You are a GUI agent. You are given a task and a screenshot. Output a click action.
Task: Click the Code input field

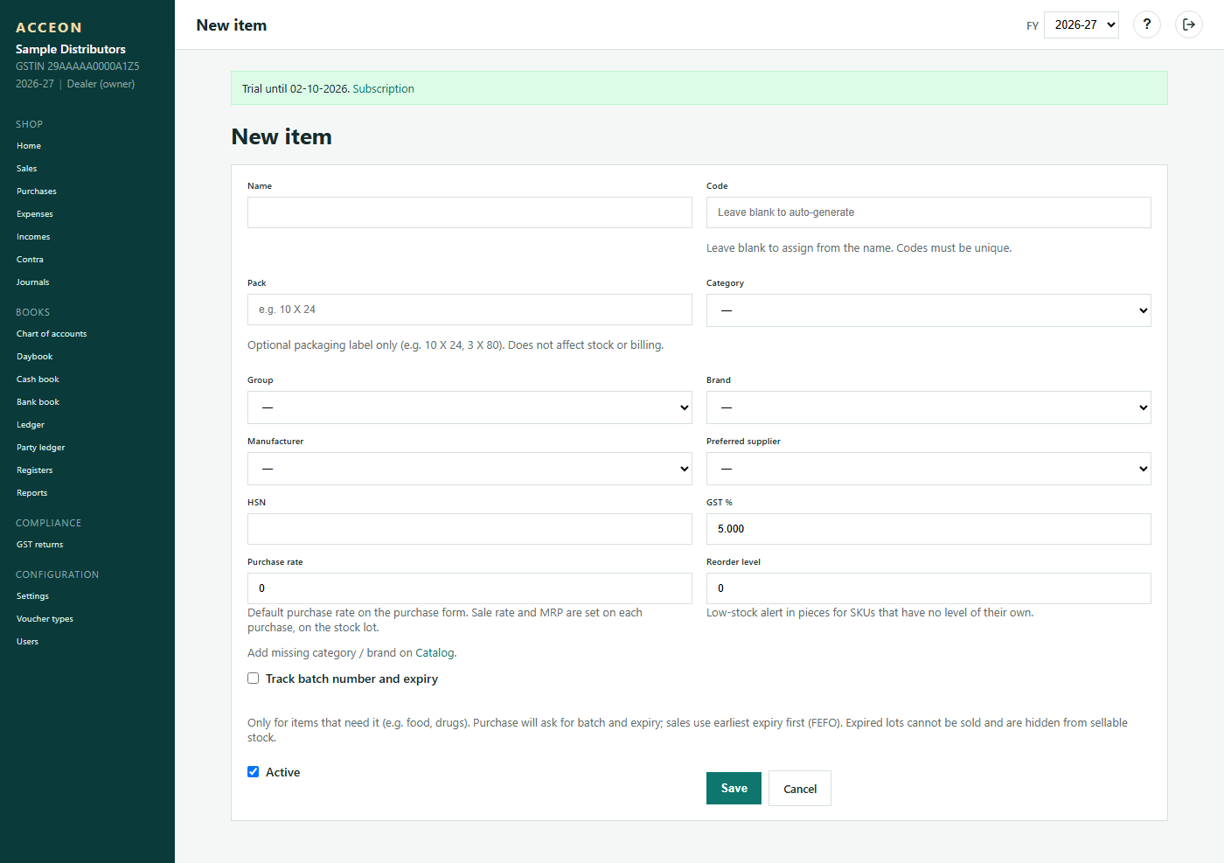(928, 212)
